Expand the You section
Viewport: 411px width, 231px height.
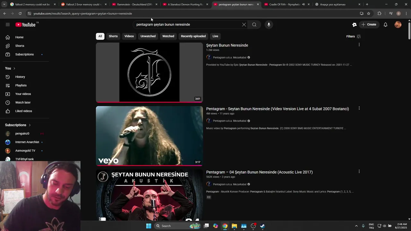click(x=10, y=68)
